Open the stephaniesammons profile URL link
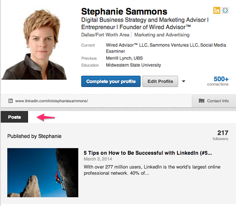Viewport: 236px width, 206px height. tap(52, 101)
